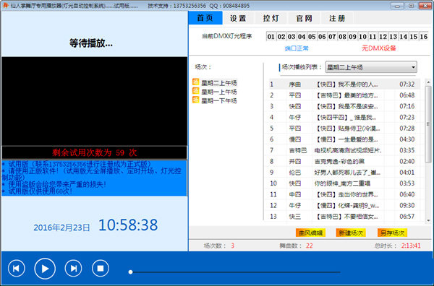Select DMX light program 07

tap(332, 37)
